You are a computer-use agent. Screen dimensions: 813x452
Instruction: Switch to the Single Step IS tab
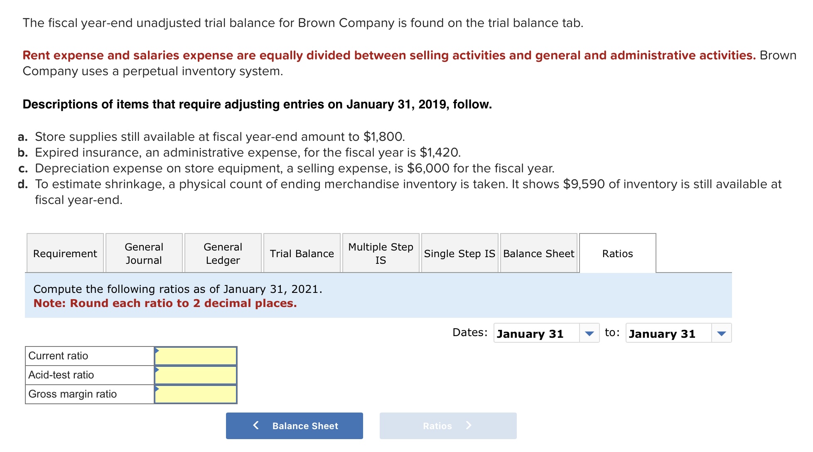tap(459, 253)
